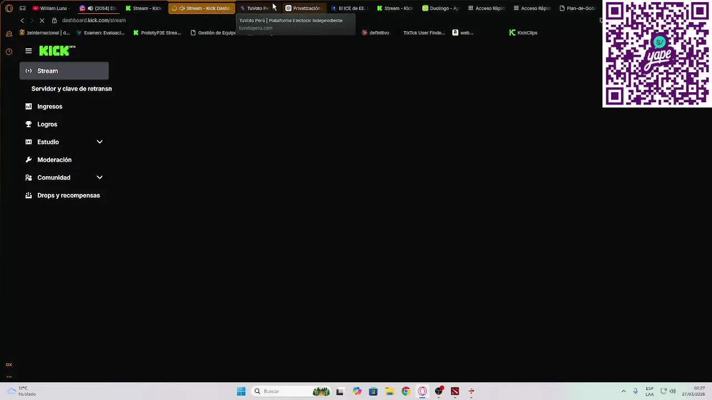The height and width of the screenshot is (400, 712).
Task: Click Opera GX taskbar icon
Action: (x=422, y=391)
